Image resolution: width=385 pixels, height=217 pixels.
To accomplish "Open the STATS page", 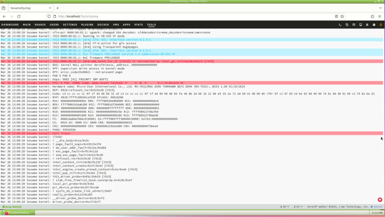I will click(x=139, y=25).
